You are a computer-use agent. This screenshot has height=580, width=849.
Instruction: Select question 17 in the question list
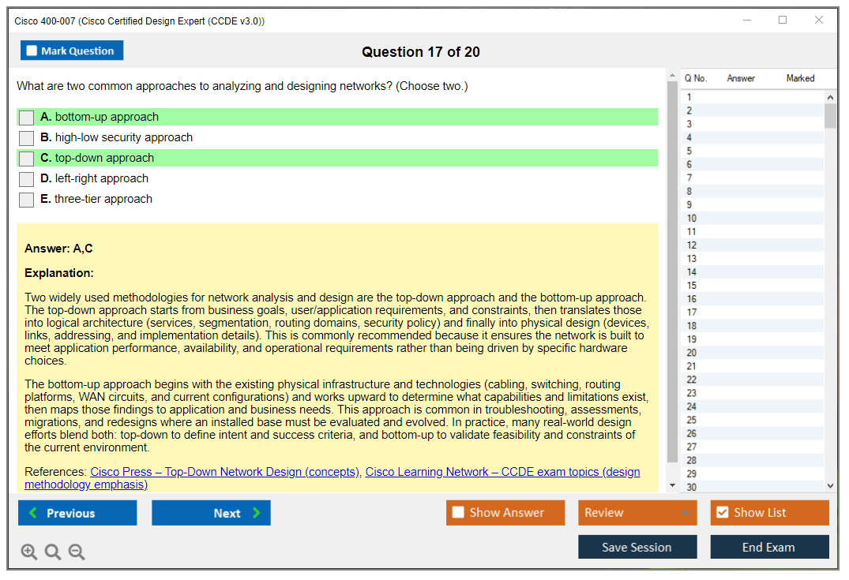coord(692,312)
